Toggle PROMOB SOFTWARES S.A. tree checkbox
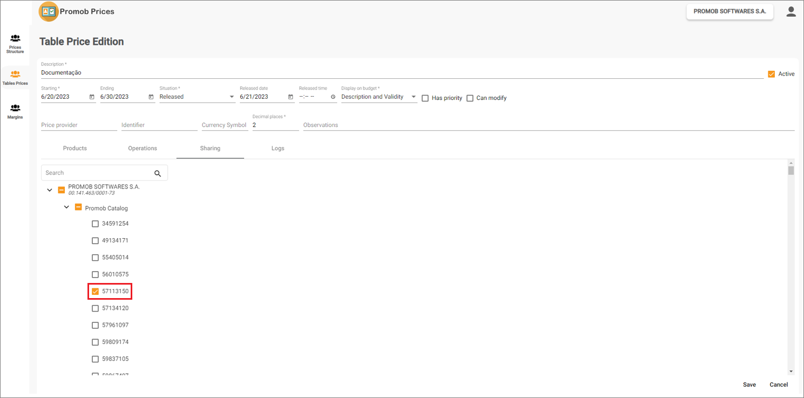Screen dimensions: 804x398 [61, 190]
